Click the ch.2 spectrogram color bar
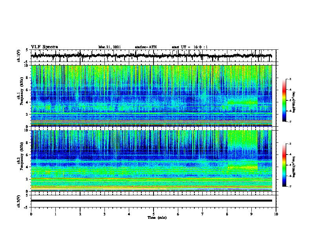 (x=284, y=165)
